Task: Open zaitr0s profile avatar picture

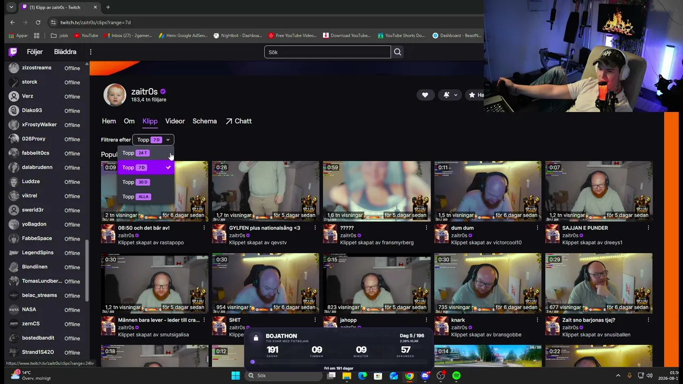Action: 115,95
